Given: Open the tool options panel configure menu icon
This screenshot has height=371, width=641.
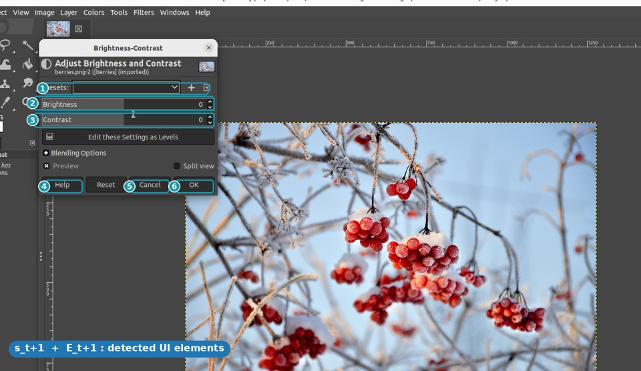Looking at the screenshot, I should click(32, 143).
